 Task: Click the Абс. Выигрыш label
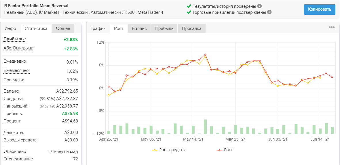[18, 48]
